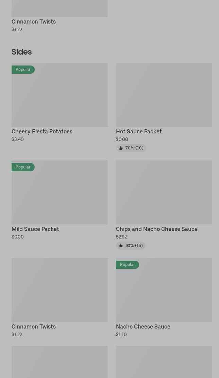Select Hot Sauce Packet title
This screenshot has height=378, width=219.
pyautogui.click(x=139, y=132)
